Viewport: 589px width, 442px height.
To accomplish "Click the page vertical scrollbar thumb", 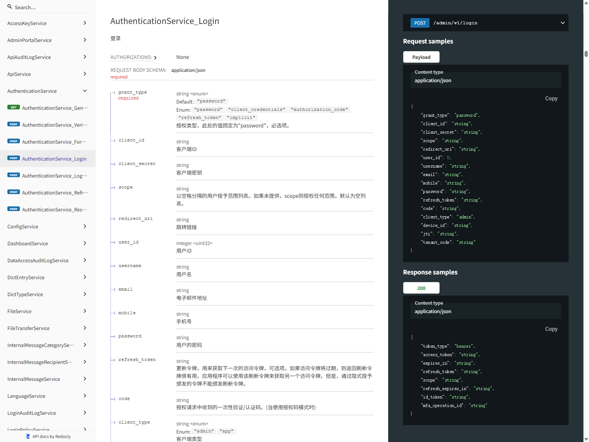I will coord(586,54).
